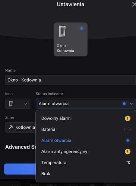This screenshot has height=186, width=136.
Task: Click the window icon on device card
Action: click(62, 31)
